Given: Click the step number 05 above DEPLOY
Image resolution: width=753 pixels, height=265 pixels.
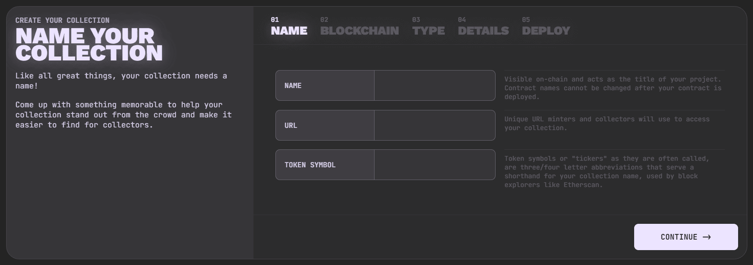Looking at the screenshot, I should (x=525, y=20).
